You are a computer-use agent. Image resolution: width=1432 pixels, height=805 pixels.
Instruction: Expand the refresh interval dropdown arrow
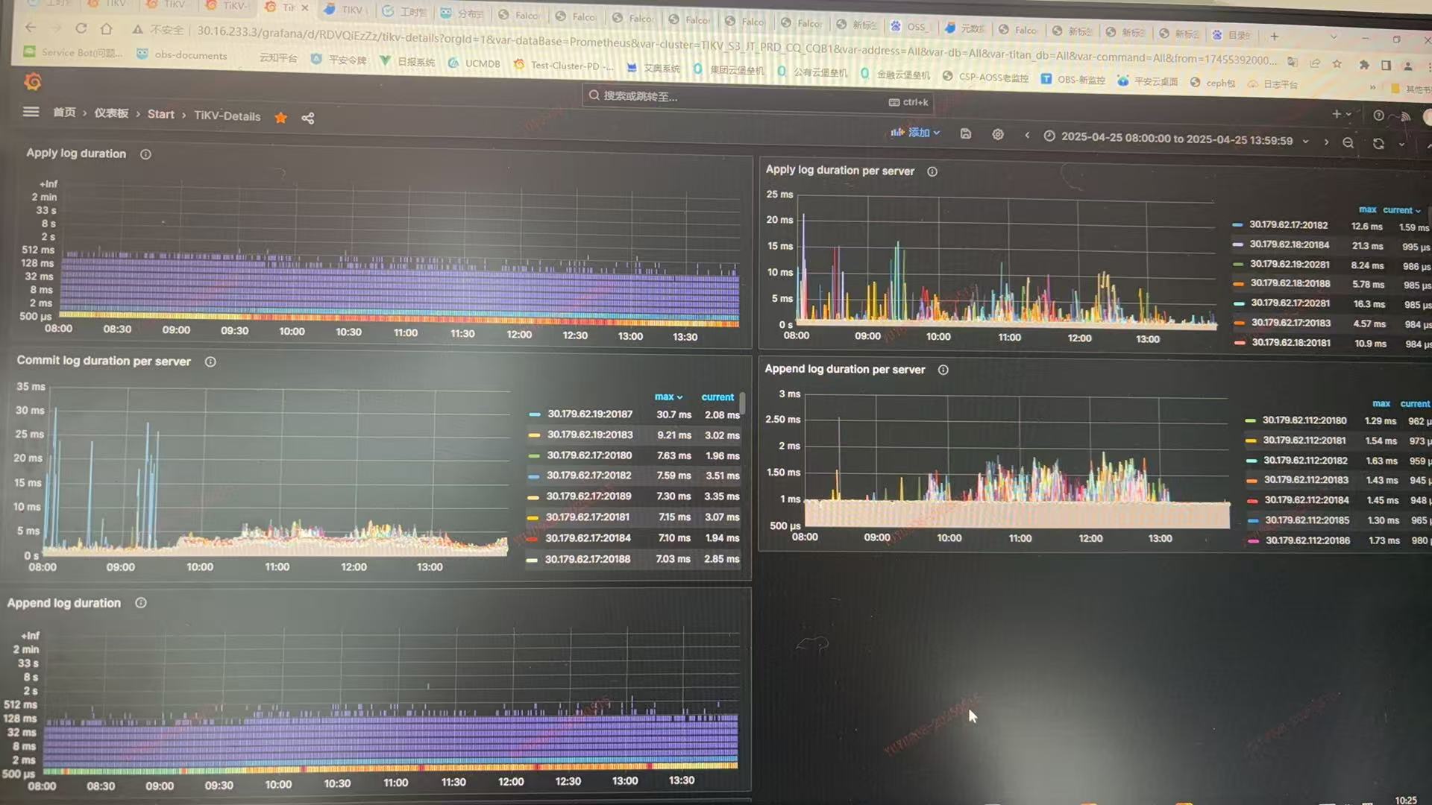[1402, 144]
